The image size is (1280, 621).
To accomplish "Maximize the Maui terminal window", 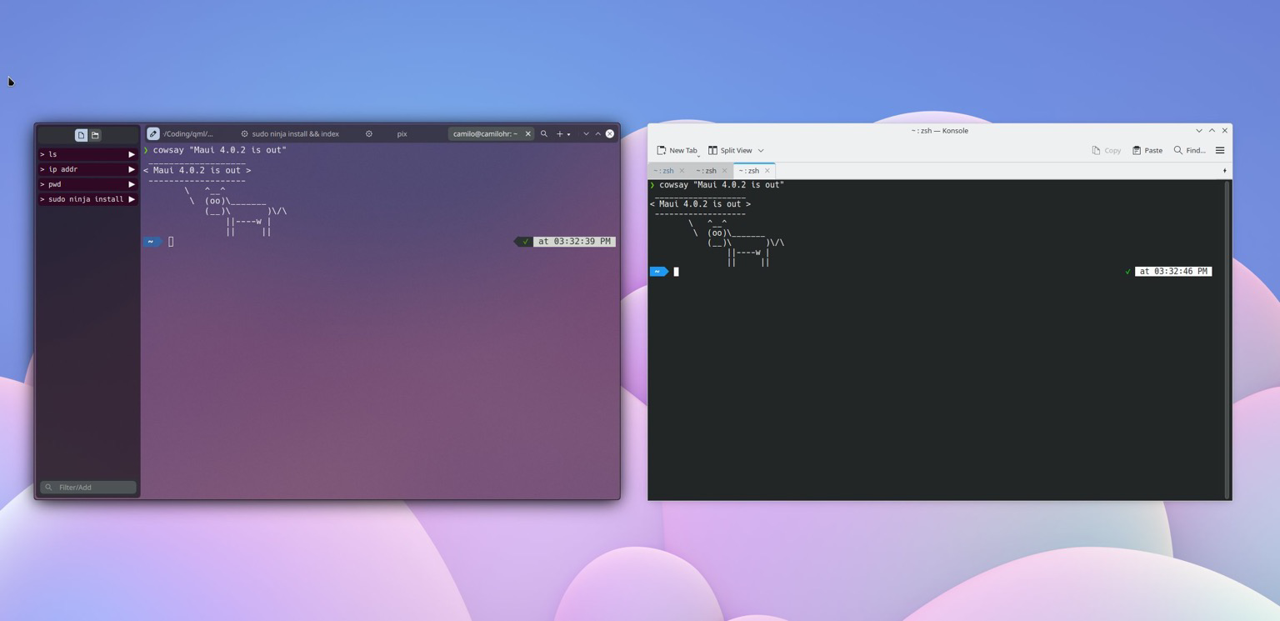I will [x=597, y=133].
